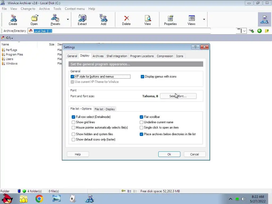Select the PerfLogs folder
Screen dimensions: 272x204
(x=11, y=50)
